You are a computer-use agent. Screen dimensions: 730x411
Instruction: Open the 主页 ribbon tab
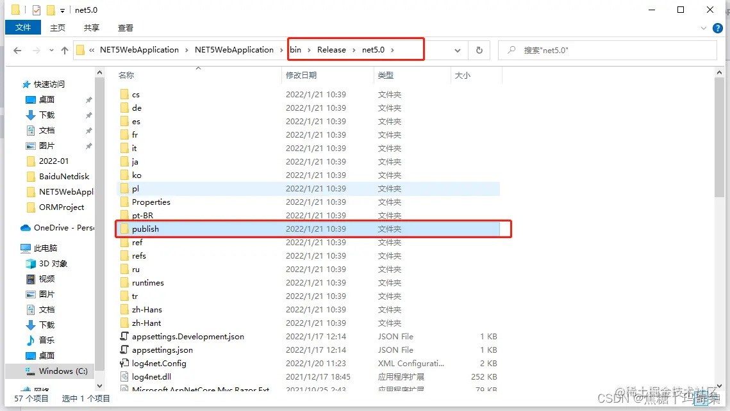pyautogui.click(x=58, y=28)
